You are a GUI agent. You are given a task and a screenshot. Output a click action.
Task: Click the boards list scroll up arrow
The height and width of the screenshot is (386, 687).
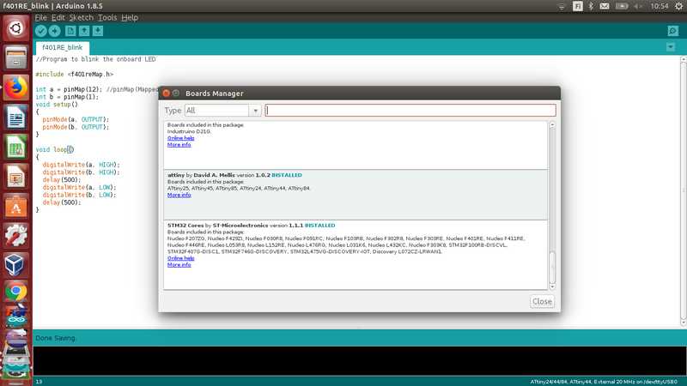[552, 124]
